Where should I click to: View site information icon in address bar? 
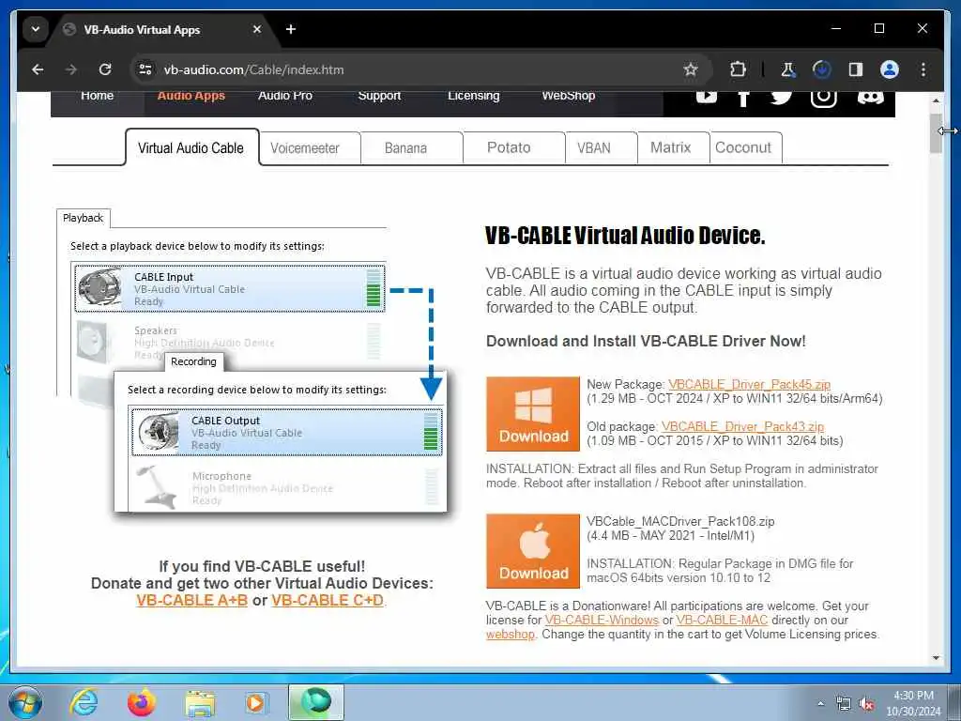[x=145, y=69]
